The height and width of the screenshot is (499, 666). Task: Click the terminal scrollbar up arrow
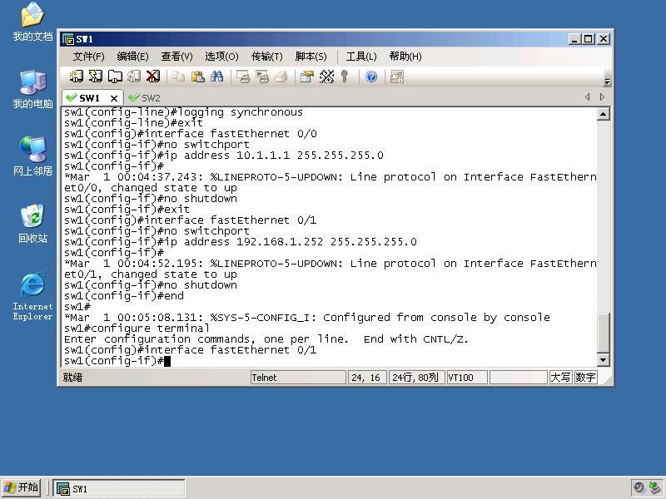[x=603, y=114]
